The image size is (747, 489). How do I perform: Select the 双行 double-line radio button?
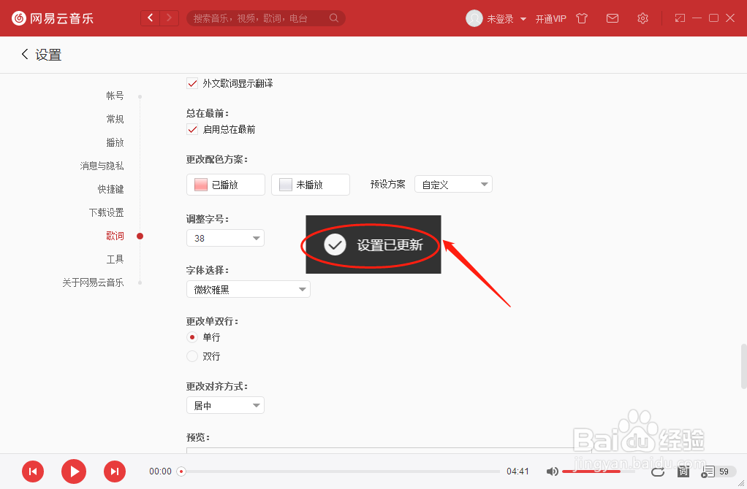coord(192,356)
